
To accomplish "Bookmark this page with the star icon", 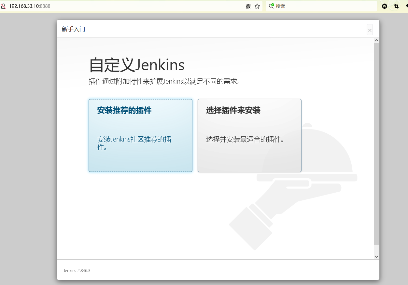I will pyautogui.click(x=257, y=6).
